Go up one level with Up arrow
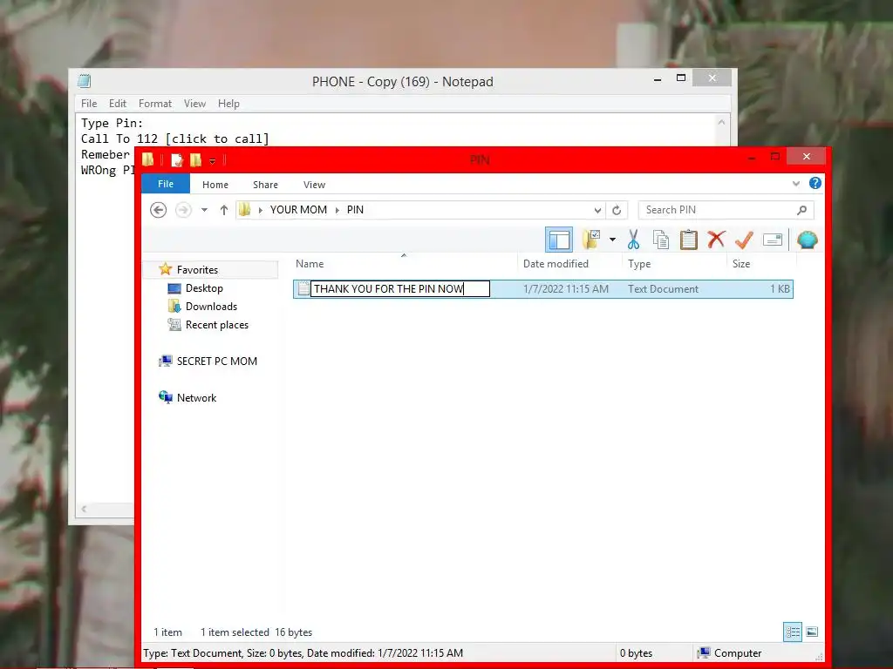 [x=224, y=210]
